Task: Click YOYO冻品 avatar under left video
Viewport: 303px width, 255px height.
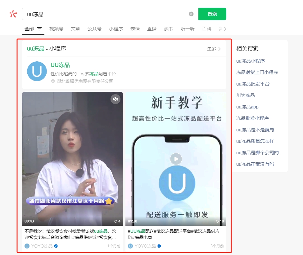Action: coord(27,246)
